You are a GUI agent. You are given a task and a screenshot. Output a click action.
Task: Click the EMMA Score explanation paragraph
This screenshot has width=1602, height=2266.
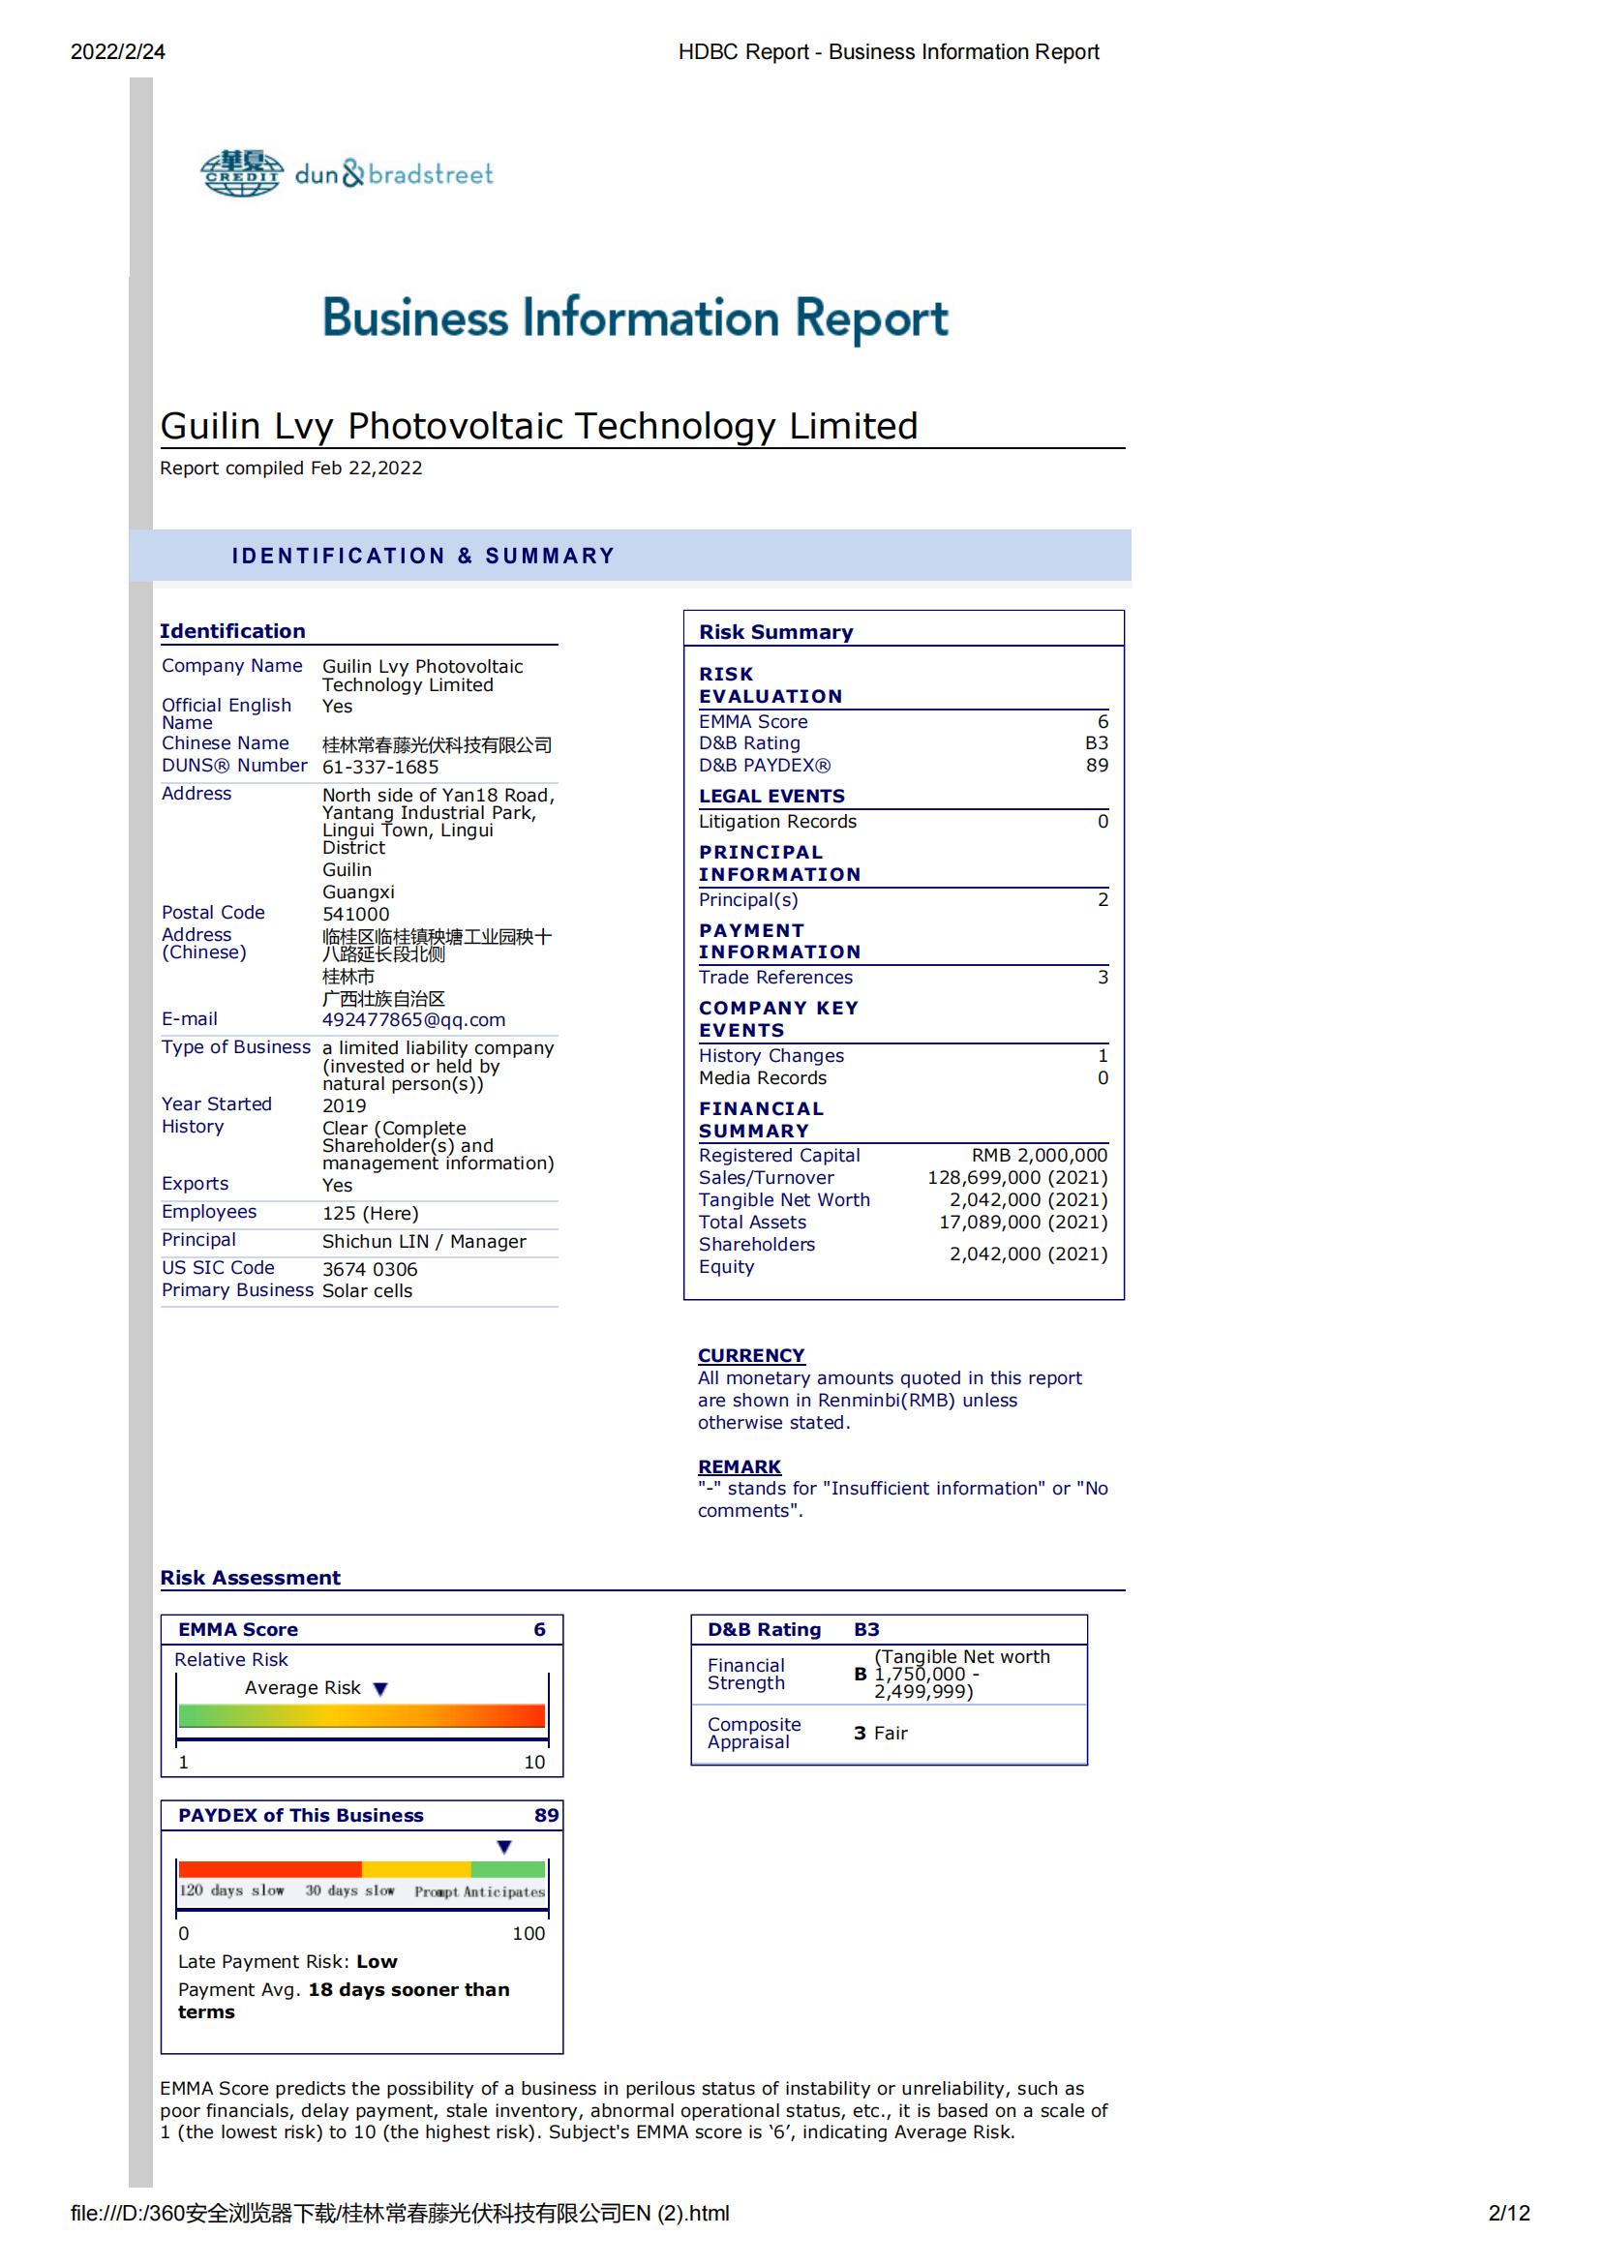634,2110
